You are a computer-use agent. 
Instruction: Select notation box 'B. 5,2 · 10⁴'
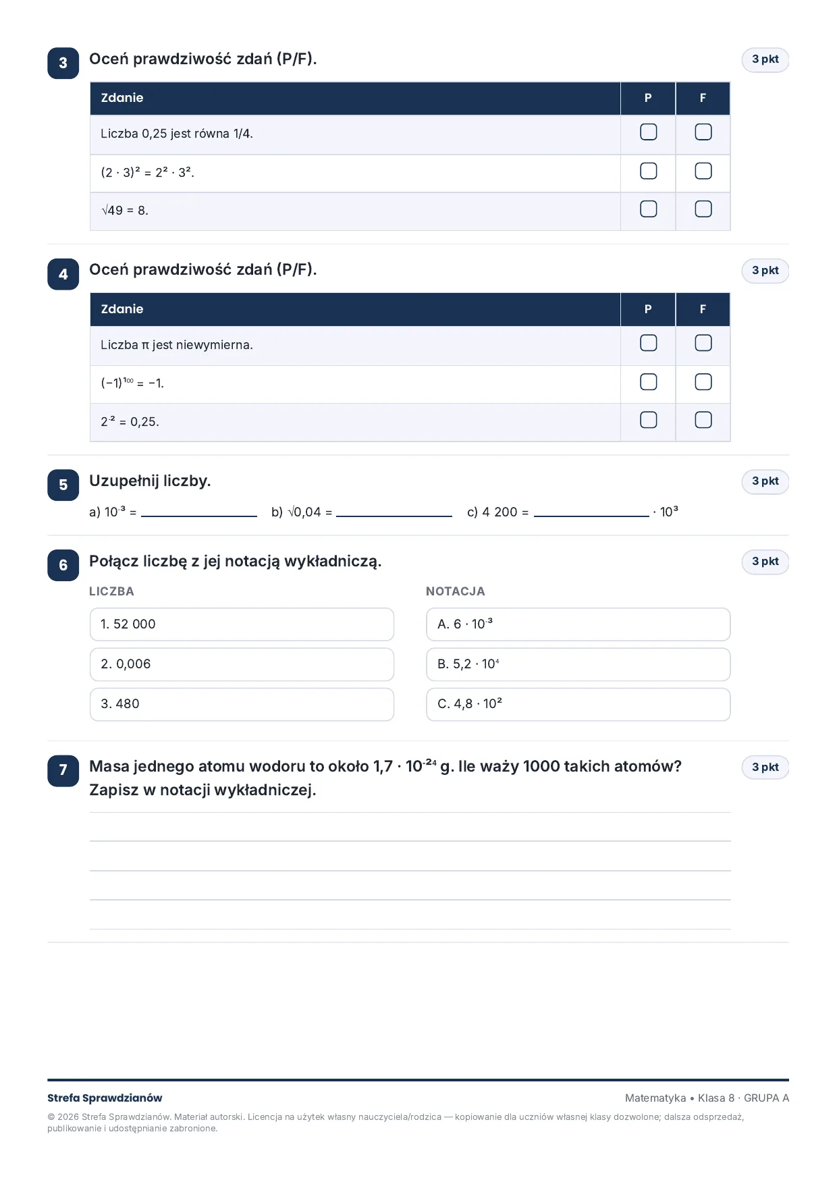click(578, 664)
